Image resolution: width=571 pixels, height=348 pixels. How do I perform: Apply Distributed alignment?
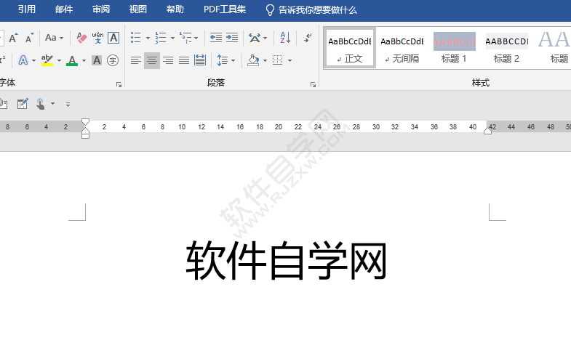200,60
